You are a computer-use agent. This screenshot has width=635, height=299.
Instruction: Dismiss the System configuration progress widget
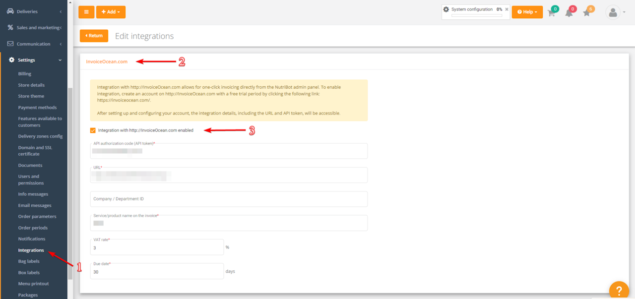(x=507, y=9)
